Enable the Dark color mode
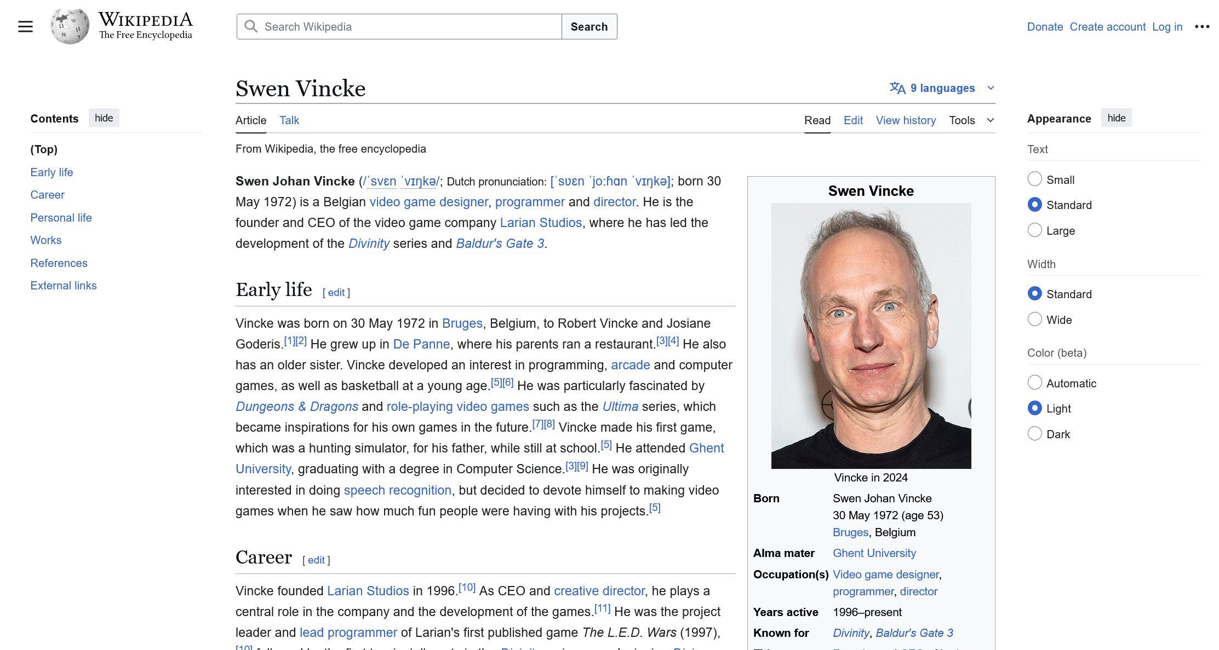 point(1034,433)
